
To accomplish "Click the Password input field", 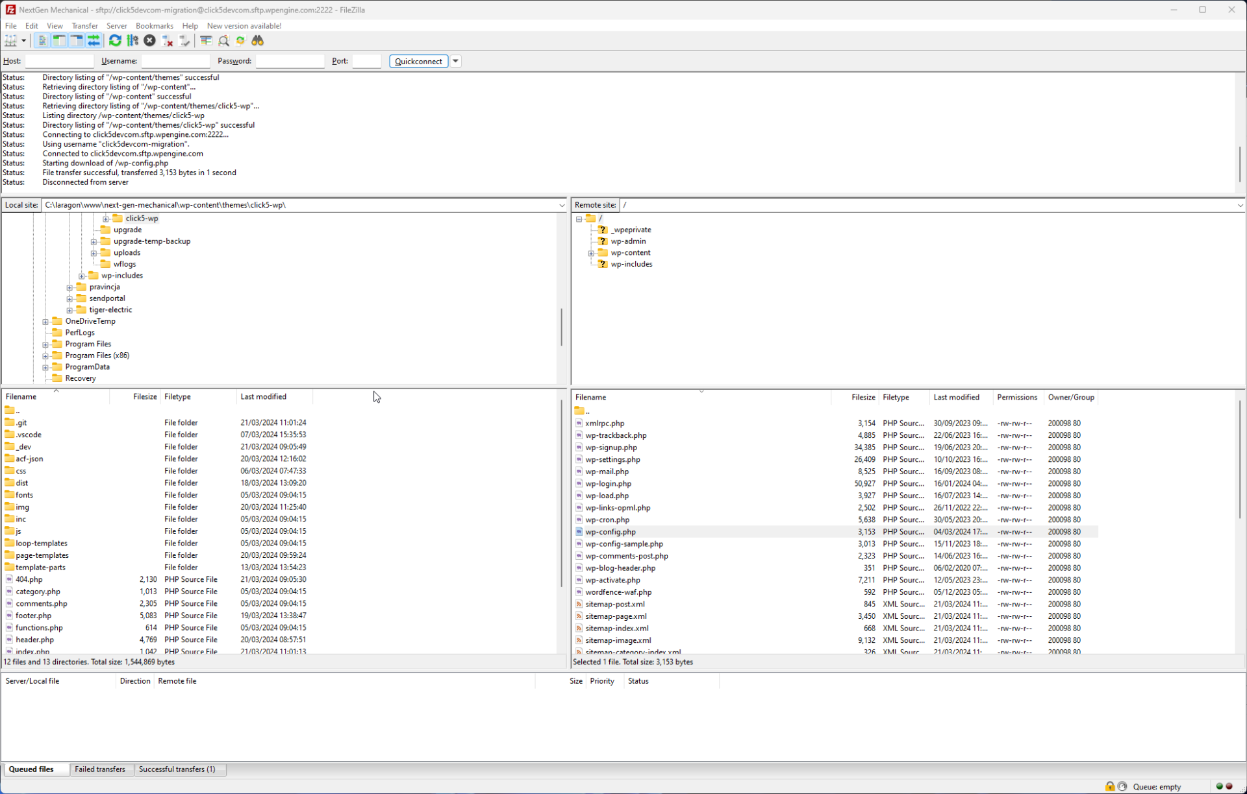I will tap(290, 61).
